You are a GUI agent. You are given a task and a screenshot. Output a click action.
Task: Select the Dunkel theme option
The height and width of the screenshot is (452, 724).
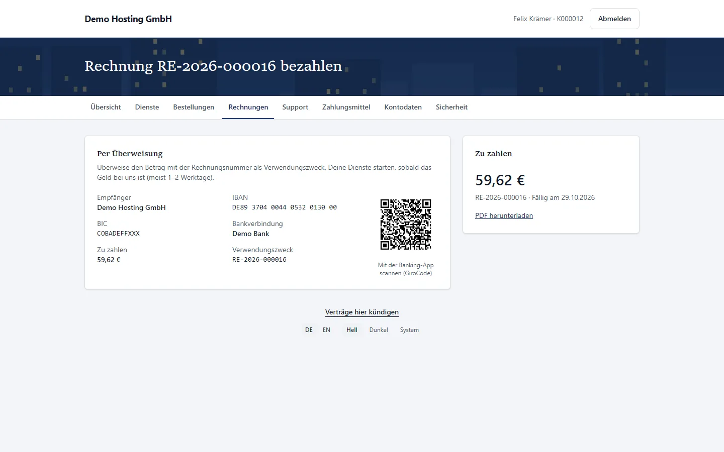tap(379, 330)
